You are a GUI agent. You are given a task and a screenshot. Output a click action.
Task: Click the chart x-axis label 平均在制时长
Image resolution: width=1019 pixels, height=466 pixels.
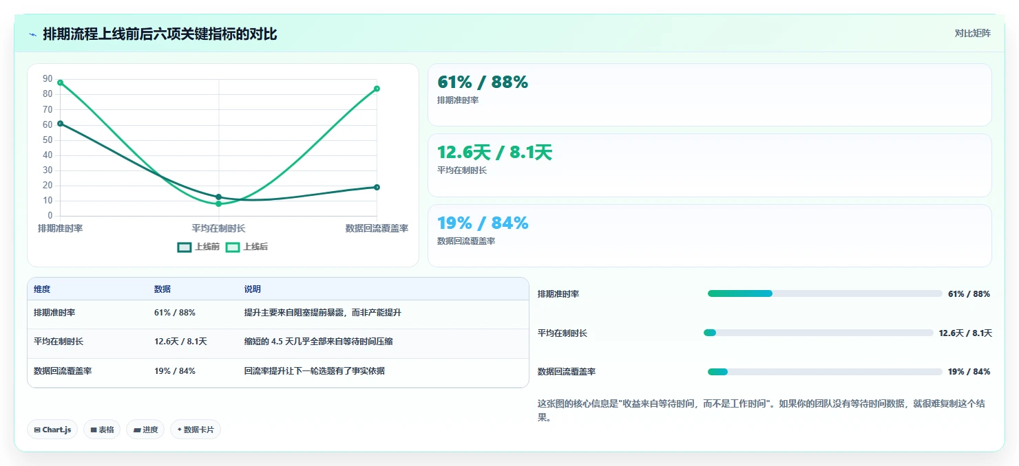coord(219,228)
